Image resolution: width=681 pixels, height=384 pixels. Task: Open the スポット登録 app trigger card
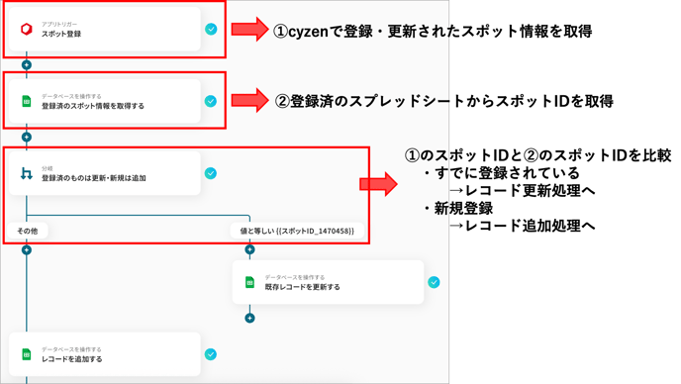[x=105, y=29]
